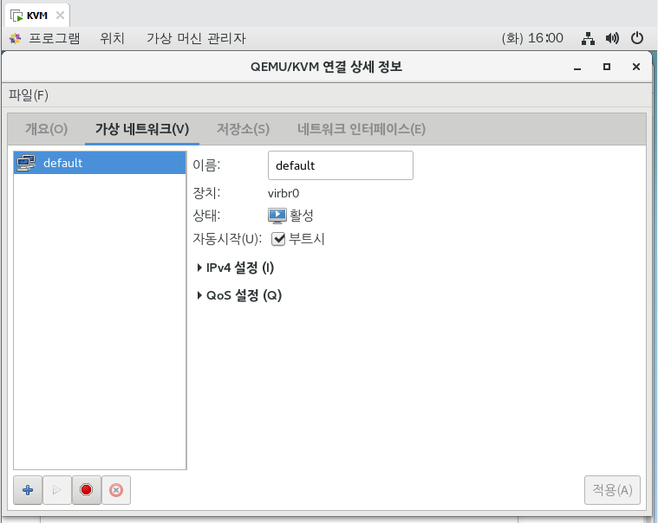Delete network using the red X button
The height and width of the screenshot is (523, 658).
click(116, 490)
